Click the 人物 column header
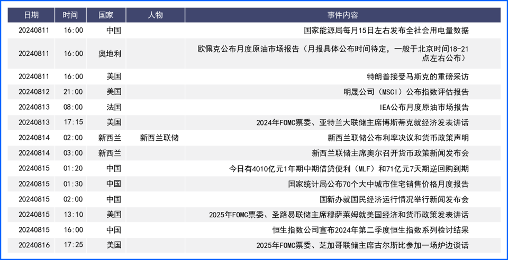This screenshot has height=260, width=508. click(x=155, y=15)
